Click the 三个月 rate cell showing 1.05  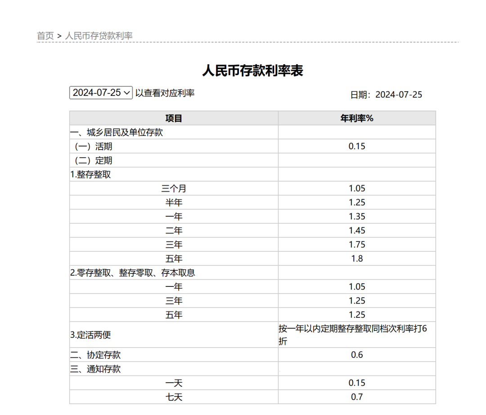click(x=357, y=188)
